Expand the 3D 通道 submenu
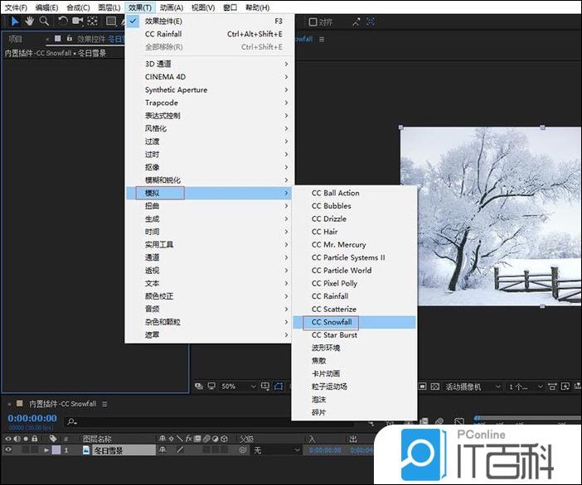 click(x=210, y=64)
